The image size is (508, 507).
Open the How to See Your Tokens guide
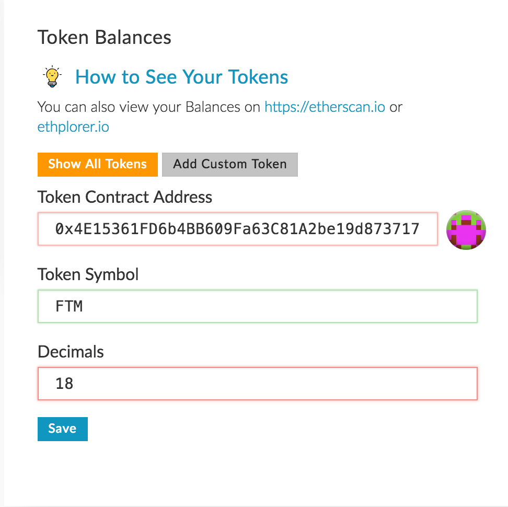(181, 77)
